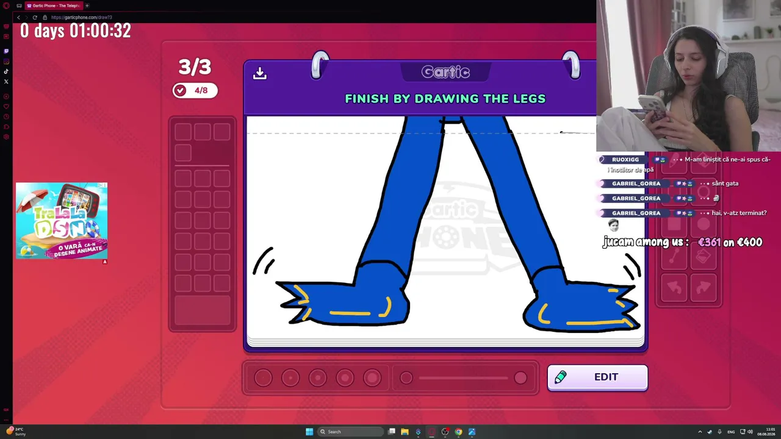Open bookmarks heart in the sidebar

6,107
